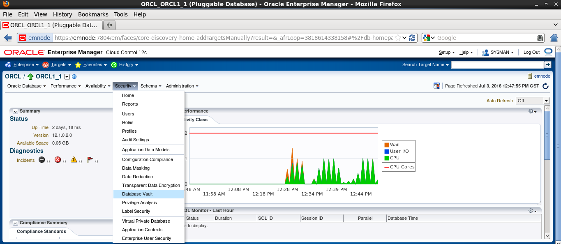The image size is (561, 244).
Task: Open the Firefox Tools menu
Action: click(x=121, y=14)
